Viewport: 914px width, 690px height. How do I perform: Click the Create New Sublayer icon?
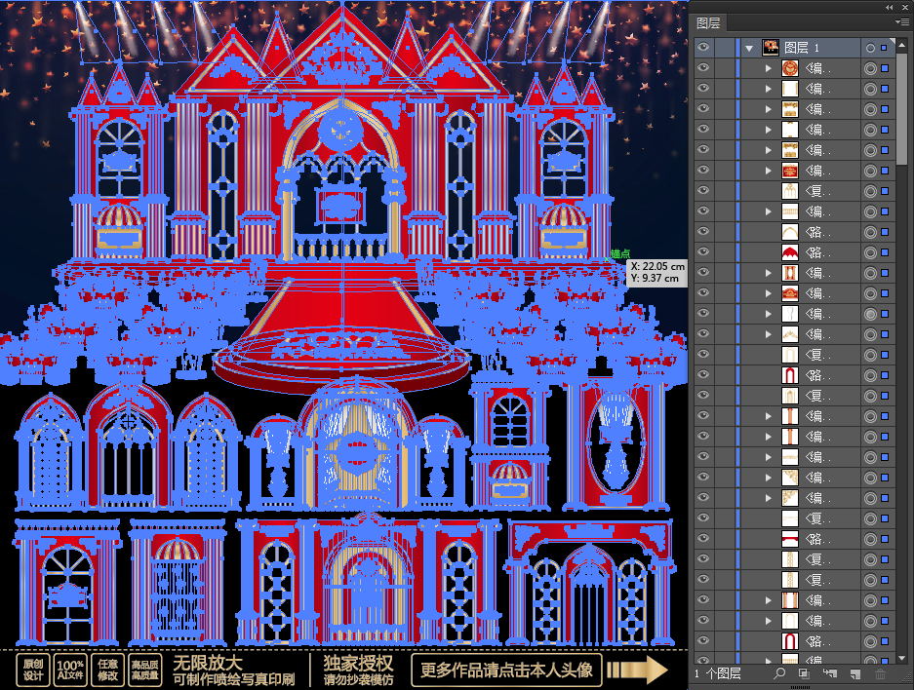tap(829, 673)
